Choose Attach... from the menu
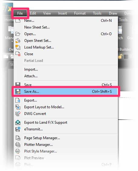This screenshot has width=138, height=171. pos(31,76)
